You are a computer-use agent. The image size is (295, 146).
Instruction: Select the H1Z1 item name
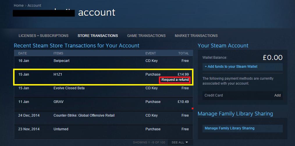coord(58,74)
